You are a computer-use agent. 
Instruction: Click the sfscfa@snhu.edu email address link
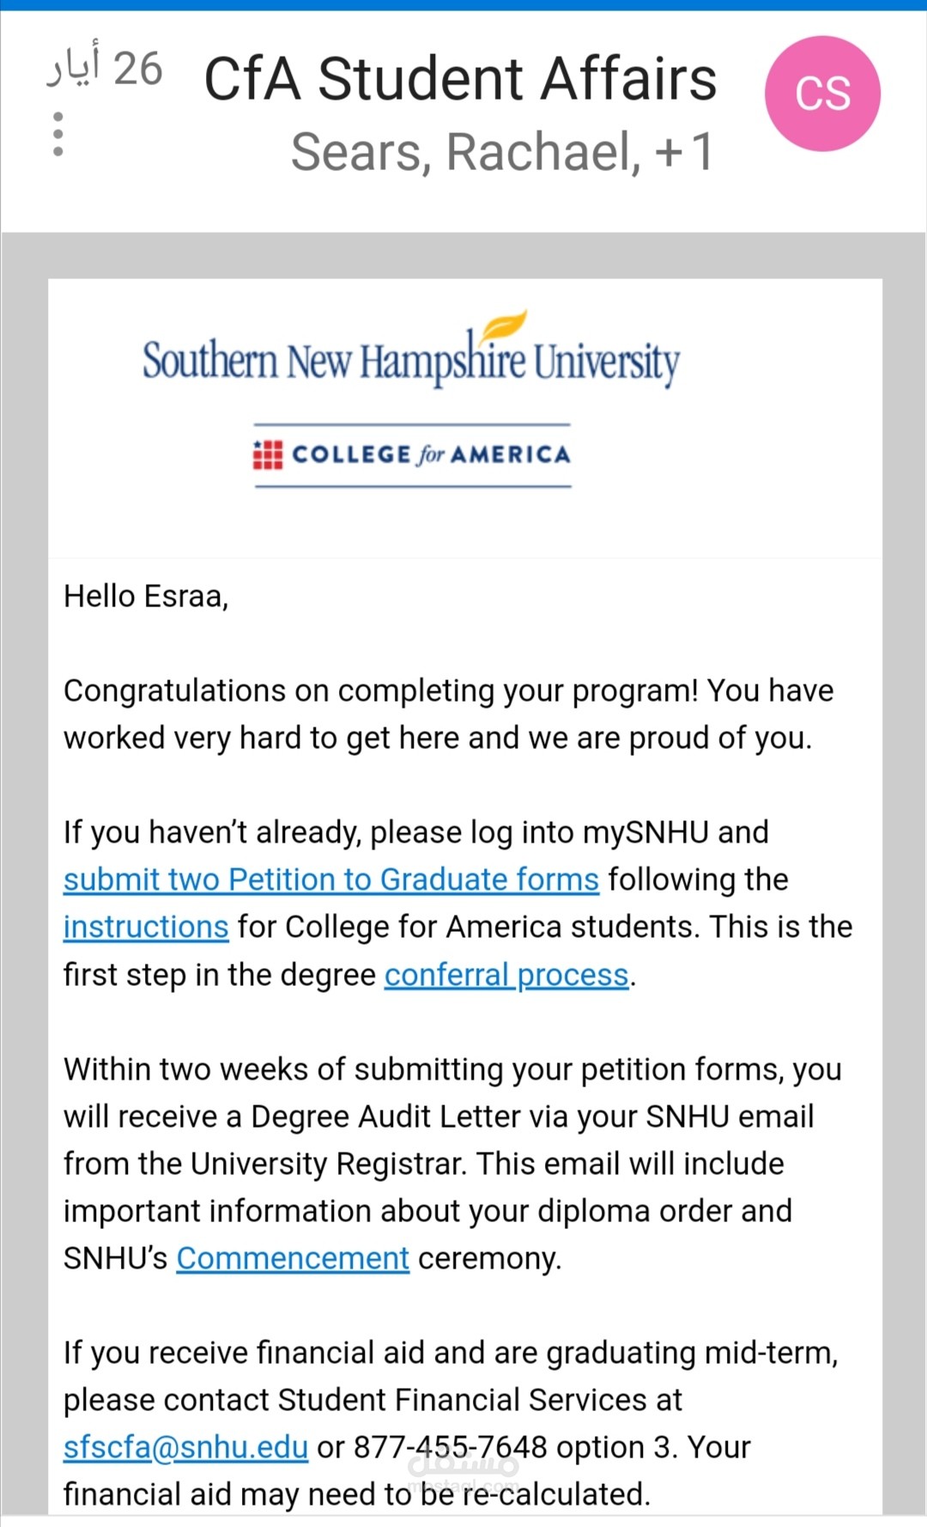click(x=185, y=1447)
